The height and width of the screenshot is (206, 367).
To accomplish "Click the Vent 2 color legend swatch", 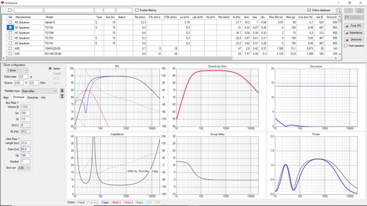I will pos(128,203).
